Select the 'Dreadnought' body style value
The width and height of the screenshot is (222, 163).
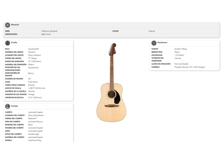pyautogui.click(x=33, y=134)
